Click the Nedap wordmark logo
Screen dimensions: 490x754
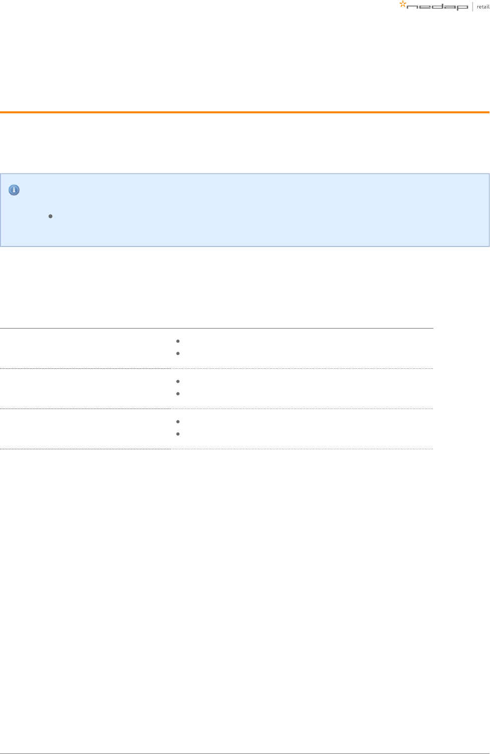click(437, 7)
